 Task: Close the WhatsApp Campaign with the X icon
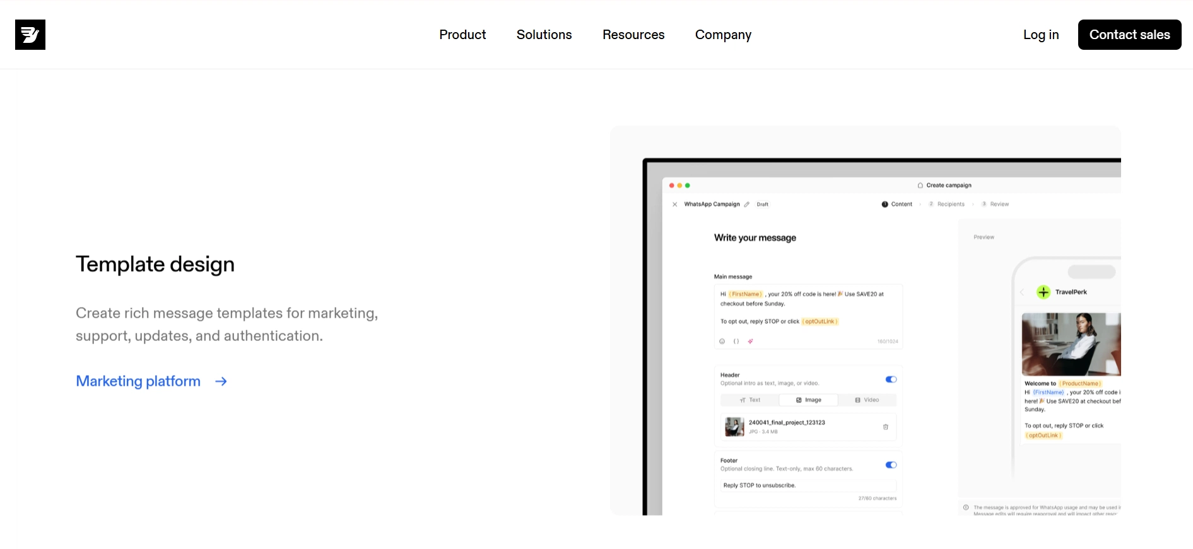tap(674, 204)
